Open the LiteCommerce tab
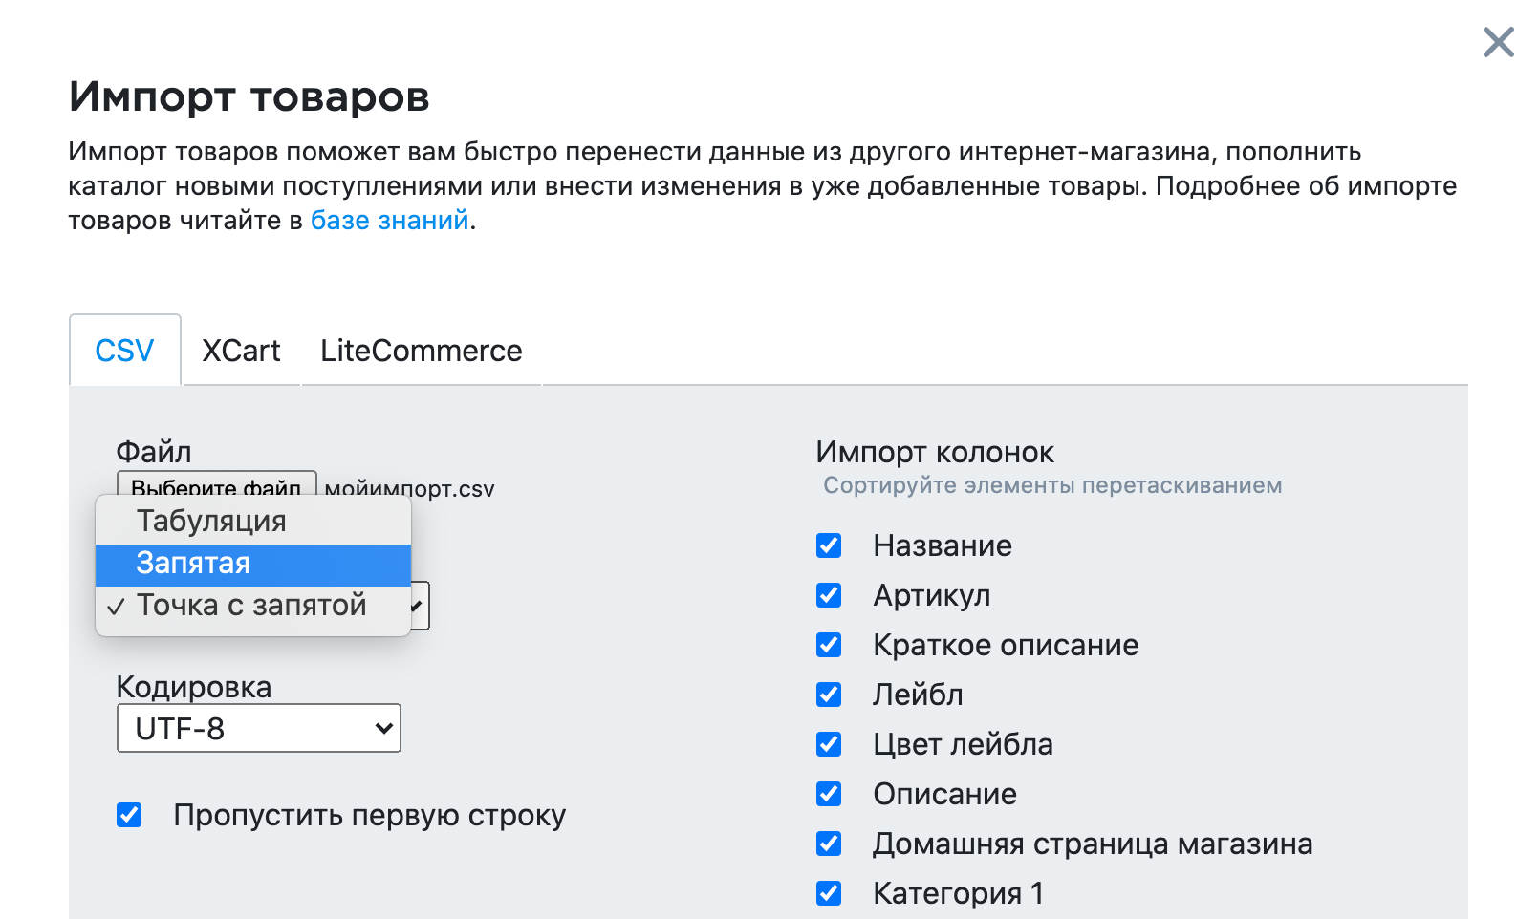 422,351
